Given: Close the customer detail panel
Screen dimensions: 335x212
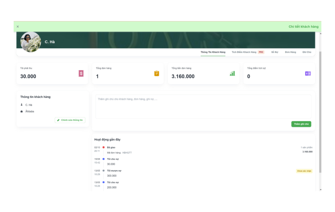Looking at the screenshot, I should (18, 27).
